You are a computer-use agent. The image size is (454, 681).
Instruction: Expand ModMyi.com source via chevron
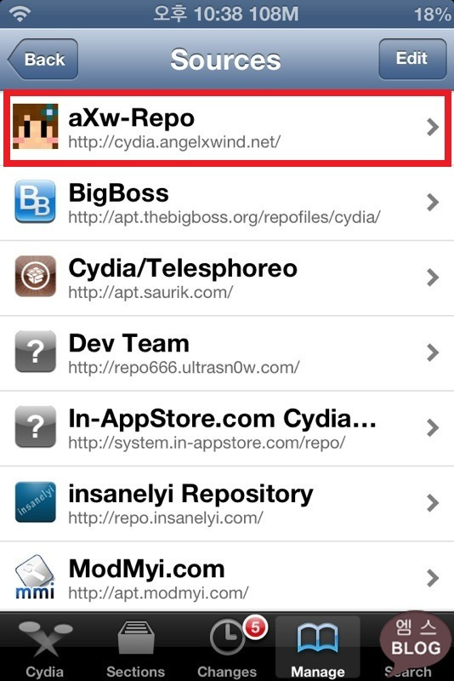click(x=432, y=578)
